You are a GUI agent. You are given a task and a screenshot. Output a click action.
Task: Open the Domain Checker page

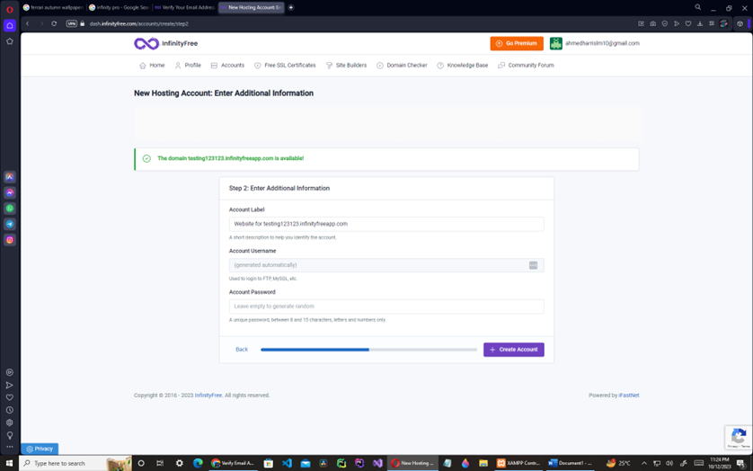(402, 66)
